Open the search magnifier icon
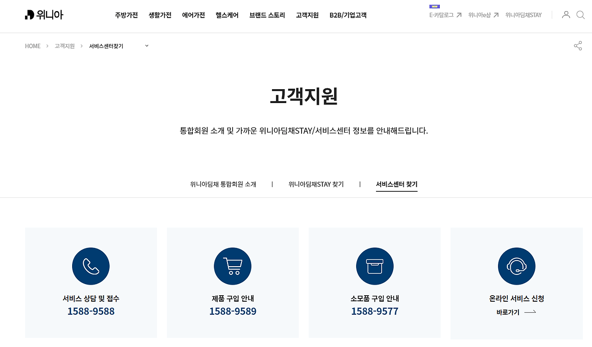This screenshot has height=347, width=592. point(580,15)
